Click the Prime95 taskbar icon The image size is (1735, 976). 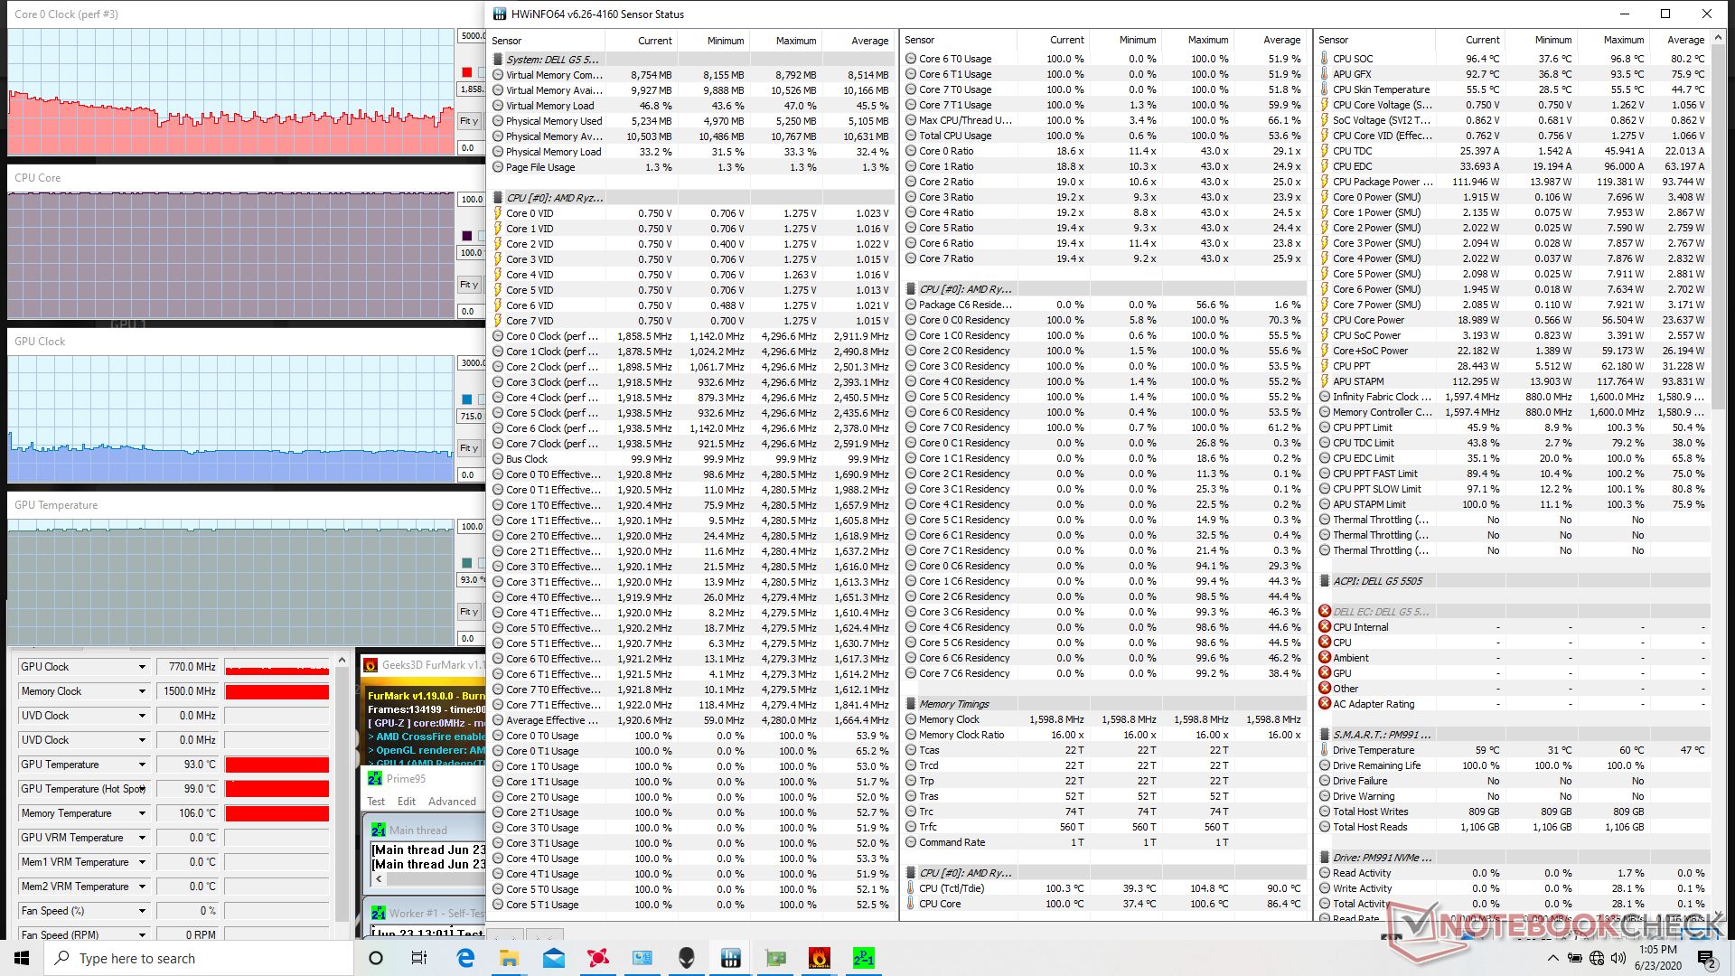(x=863, y=958)
